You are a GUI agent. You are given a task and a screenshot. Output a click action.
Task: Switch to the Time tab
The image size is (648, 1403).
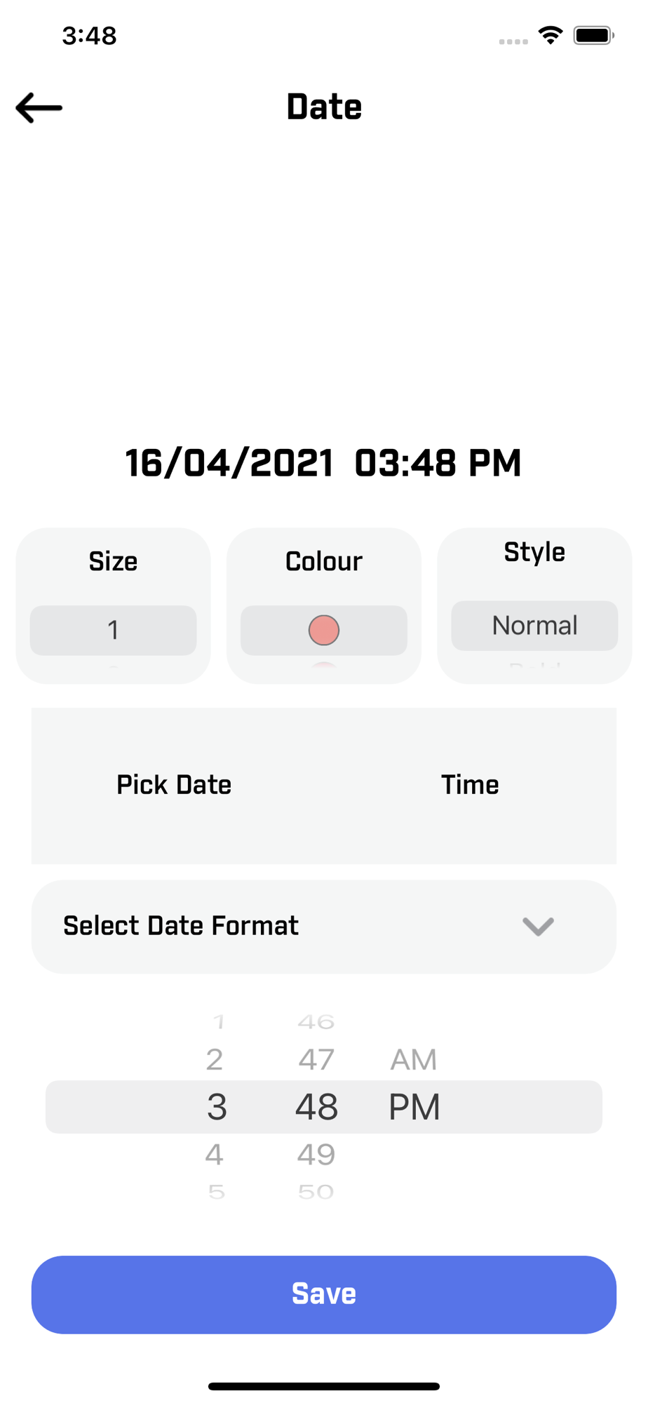[x=470, y=785]
